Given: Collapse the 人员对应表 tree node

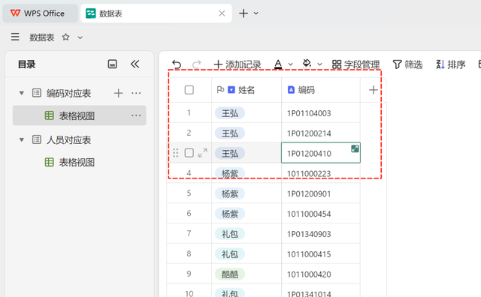Looking at the screenshot, I should 22,140.
